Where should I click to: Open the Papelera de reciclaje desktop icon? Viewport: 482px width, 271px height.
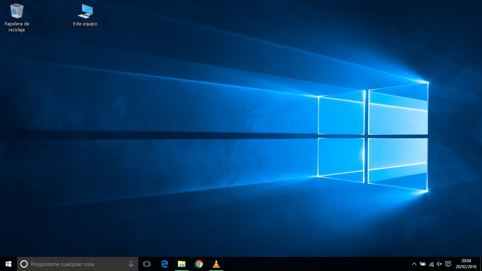click(x=17, y=11)
